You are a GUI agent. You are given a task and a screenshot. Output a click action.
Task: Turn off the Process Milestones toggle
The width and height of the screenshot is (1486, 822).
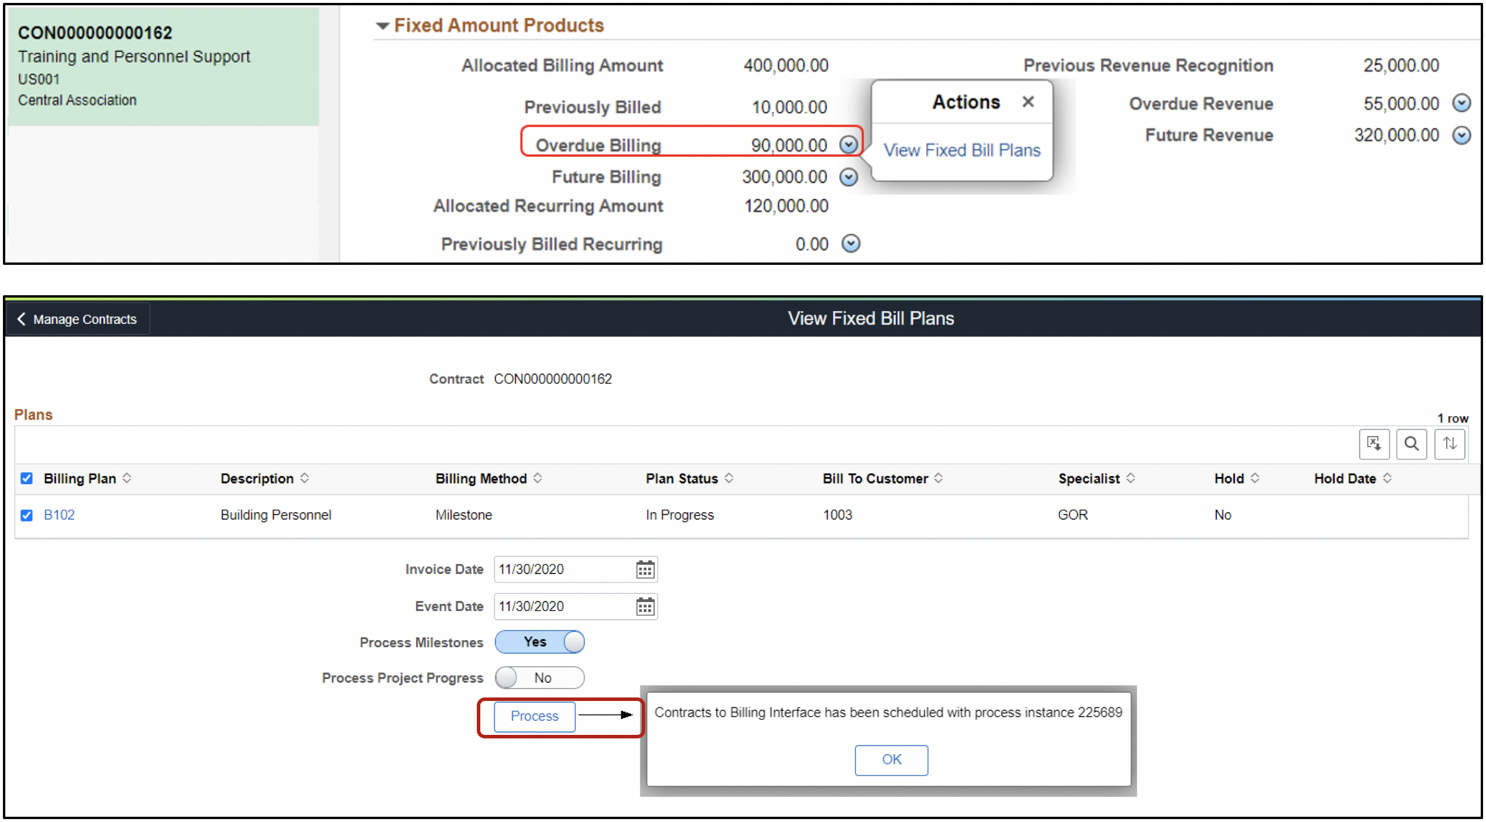pyautogui.click(x=539, y=642)
